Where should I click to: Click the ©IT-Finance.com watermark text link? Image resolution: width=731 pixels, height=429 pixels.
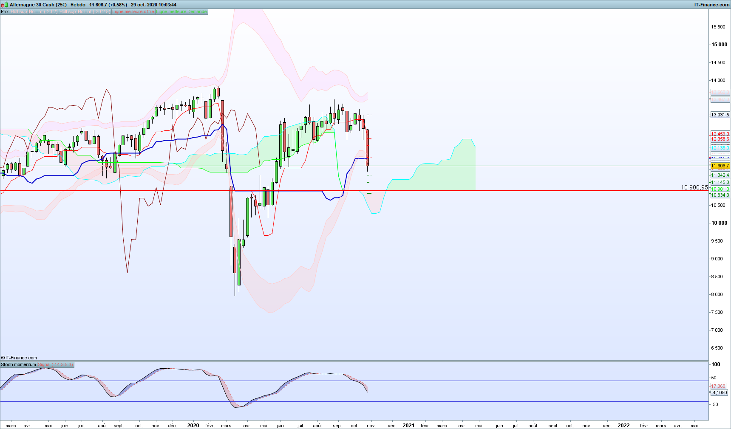click(x=19, y=358)
